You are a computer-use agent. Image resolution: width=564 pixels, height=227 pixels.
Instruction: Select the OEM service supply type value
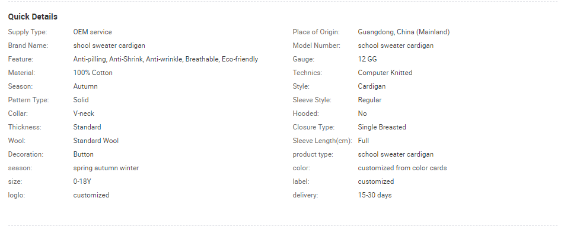93,32
